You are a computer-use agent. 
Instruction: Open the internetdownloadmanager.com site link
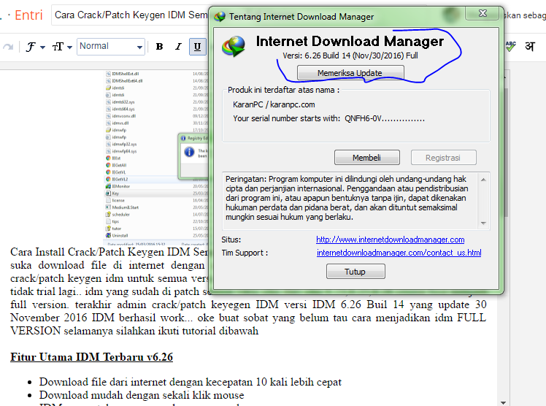390,240
